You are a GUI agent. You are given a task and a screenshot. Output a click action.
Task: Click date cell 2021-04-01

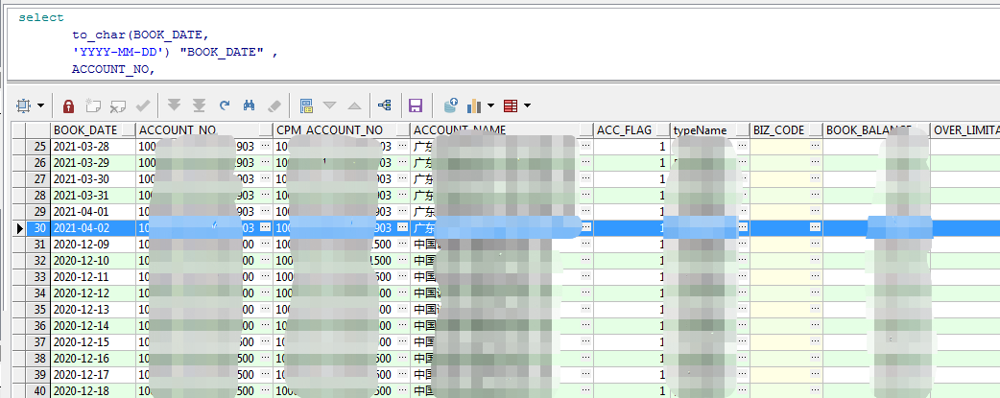(93, 212)
